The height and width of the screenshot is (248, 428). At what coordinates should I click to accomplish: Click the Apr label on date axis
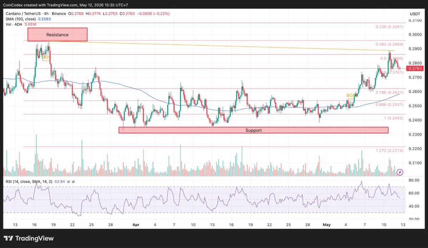pos(136,225)
